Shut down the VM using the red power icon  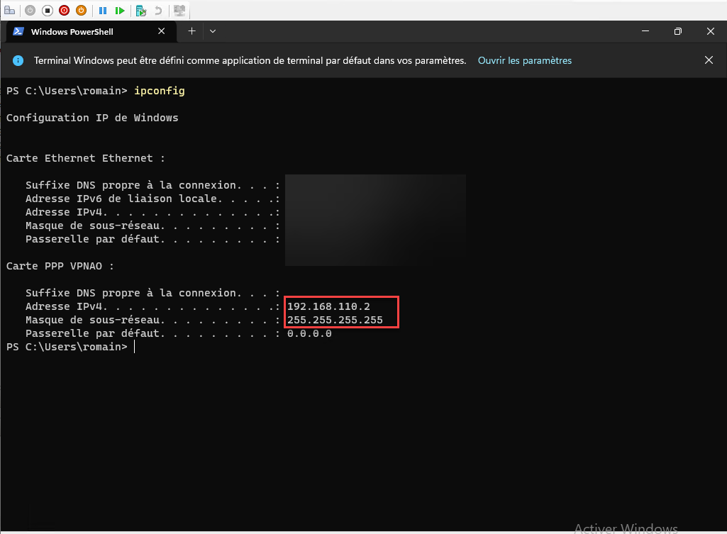pyautogui.click(x=65, y=11)
